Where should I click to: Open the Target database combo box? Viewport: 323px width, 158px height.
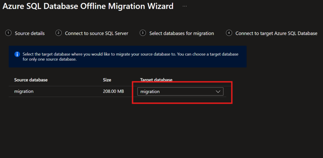(180, 91)
